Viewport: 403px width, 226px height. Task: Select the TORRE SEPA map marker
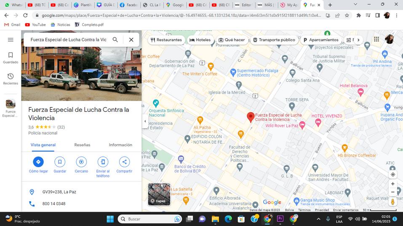click(292, 106)
